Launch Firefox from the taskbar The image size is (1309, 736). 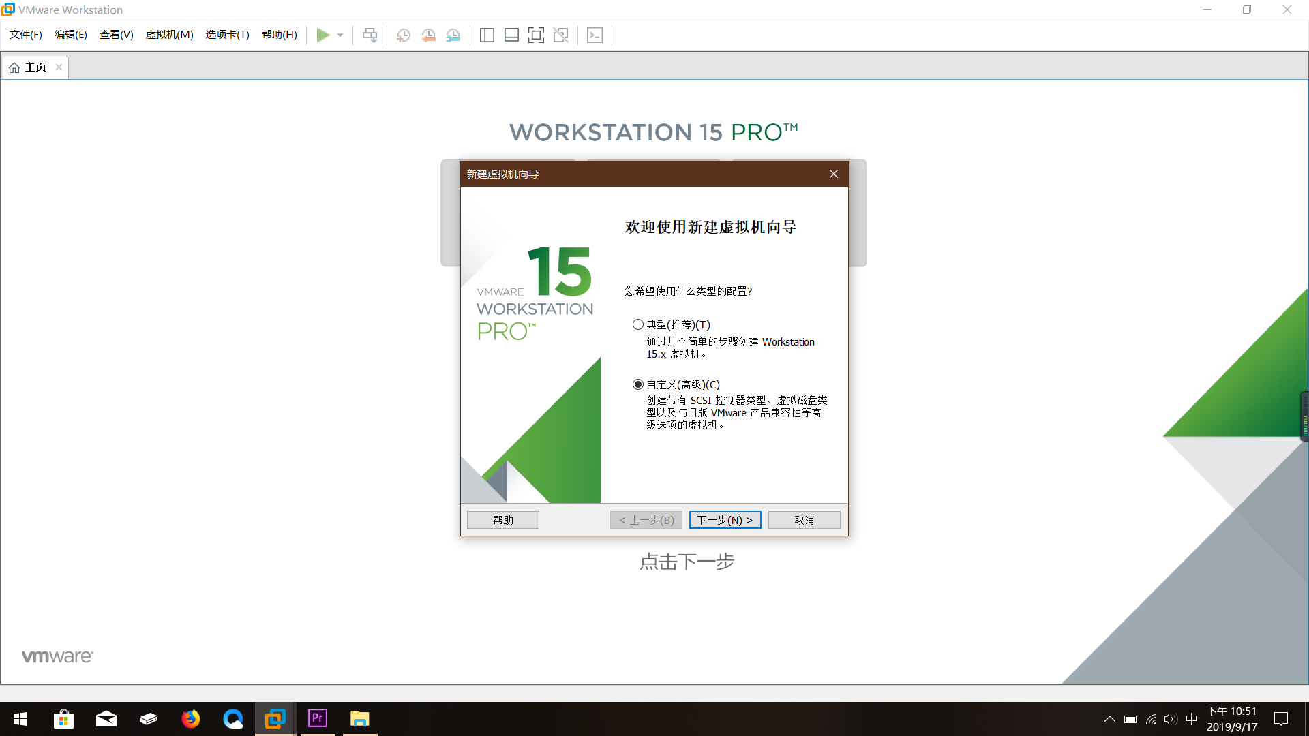[191, 719]
